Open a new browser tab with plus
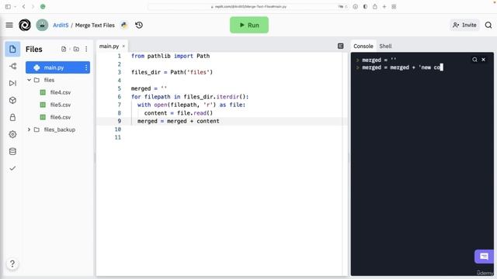 pyautogui.click(x=384, y=7)
